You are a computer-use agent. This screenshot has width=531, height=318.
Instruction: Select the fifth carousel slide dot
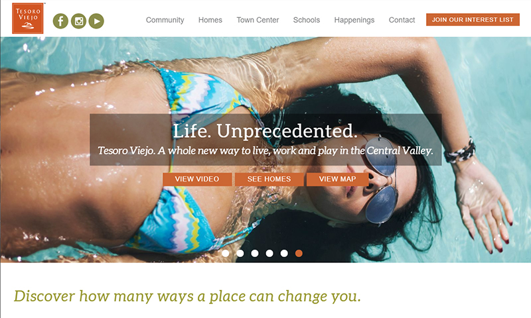(x=284, y=253)
